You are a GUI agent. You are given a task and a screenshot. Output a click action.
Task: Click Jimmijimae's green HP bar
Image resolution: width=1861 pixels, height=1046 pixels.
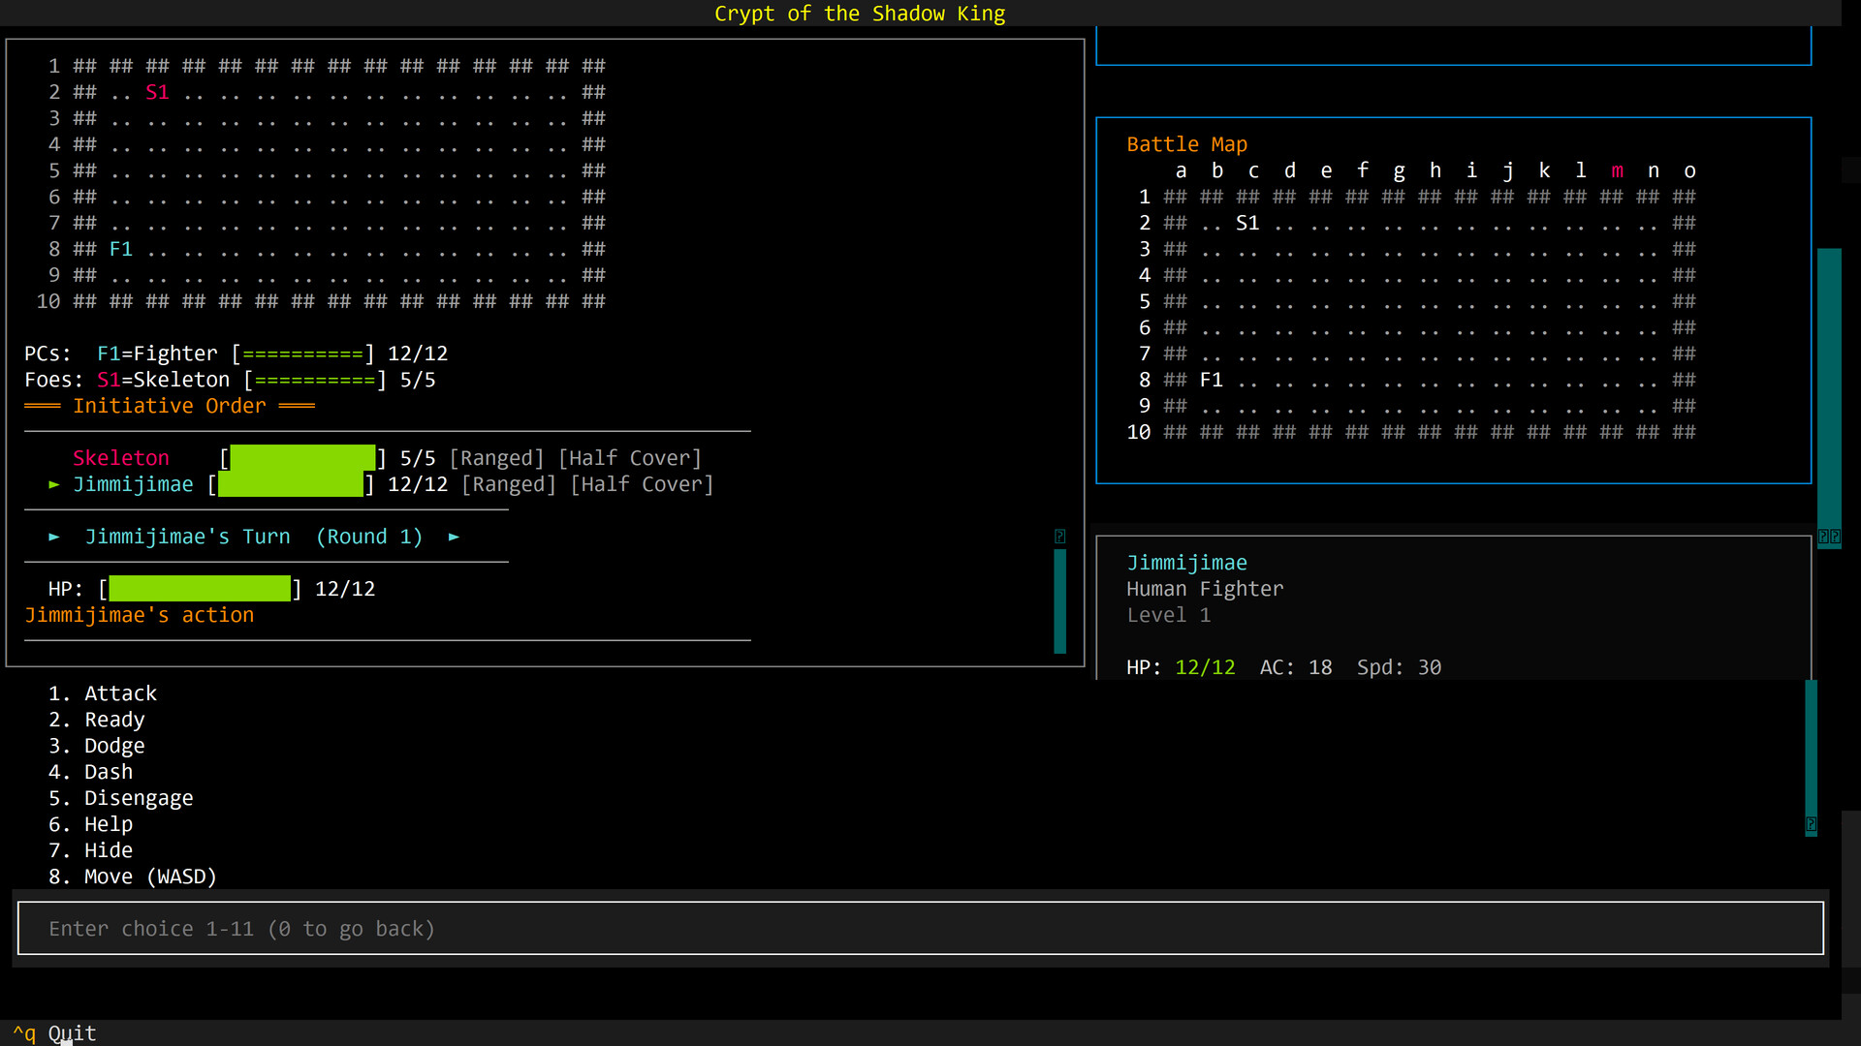pos(199,588)
